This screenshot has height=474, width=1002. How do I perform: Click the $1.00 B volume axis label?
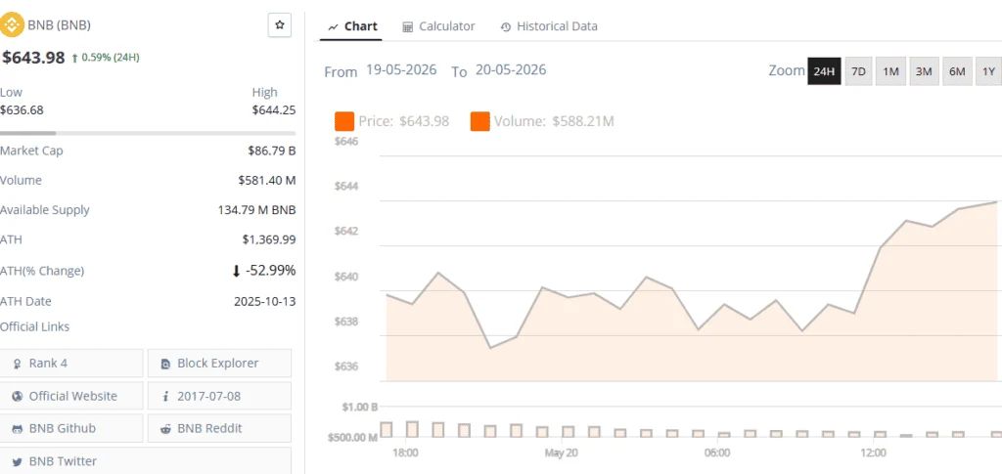pos(361,407)
